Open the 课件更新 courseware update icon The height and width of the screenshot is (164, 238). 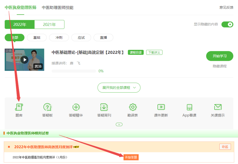(x=161, y=107)
